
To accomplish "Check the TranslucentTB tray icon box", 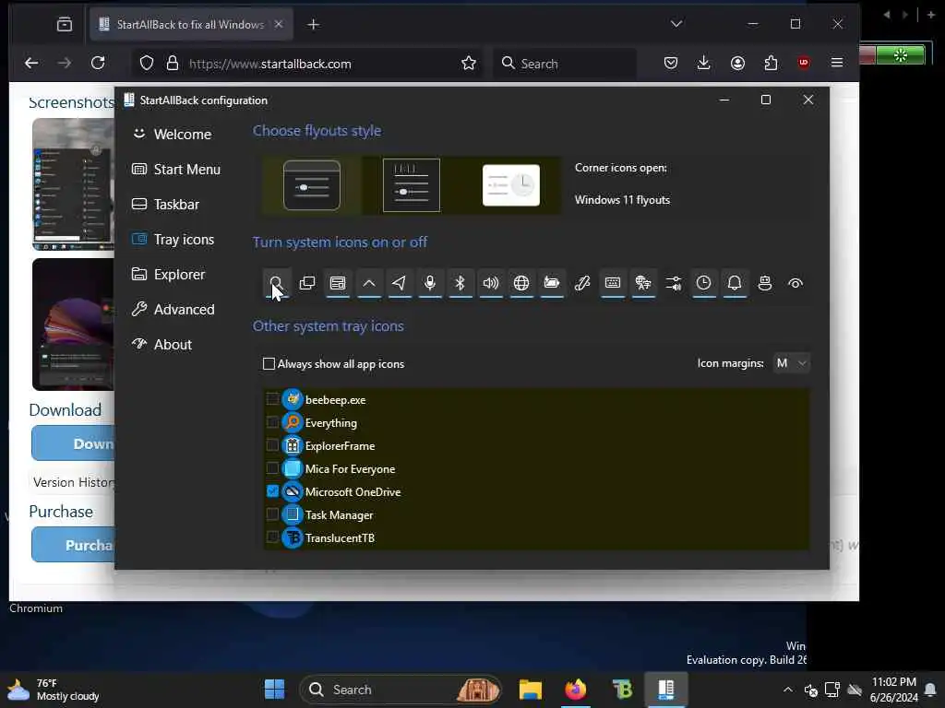I will tap(272, 537).
